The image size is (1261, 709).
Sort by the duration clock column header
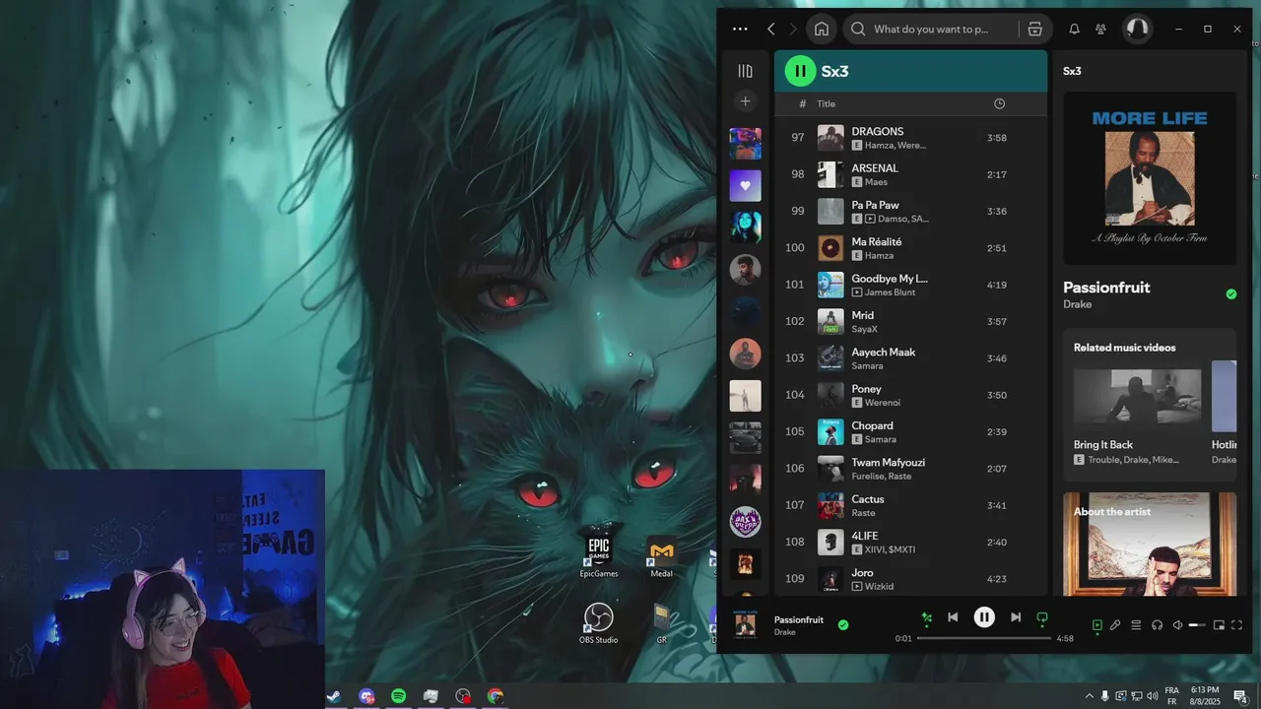pos(999,103)
